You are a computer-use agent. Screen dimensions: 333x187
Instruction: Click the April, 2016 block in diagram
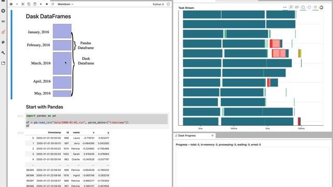tap(62, 83)
